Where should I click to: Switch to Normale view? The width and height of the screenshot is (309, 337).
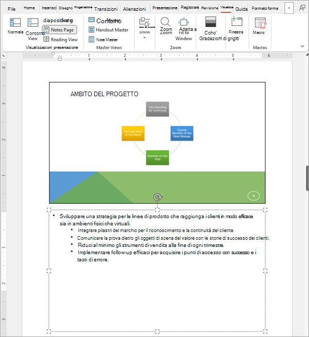(x=15, y=26)
